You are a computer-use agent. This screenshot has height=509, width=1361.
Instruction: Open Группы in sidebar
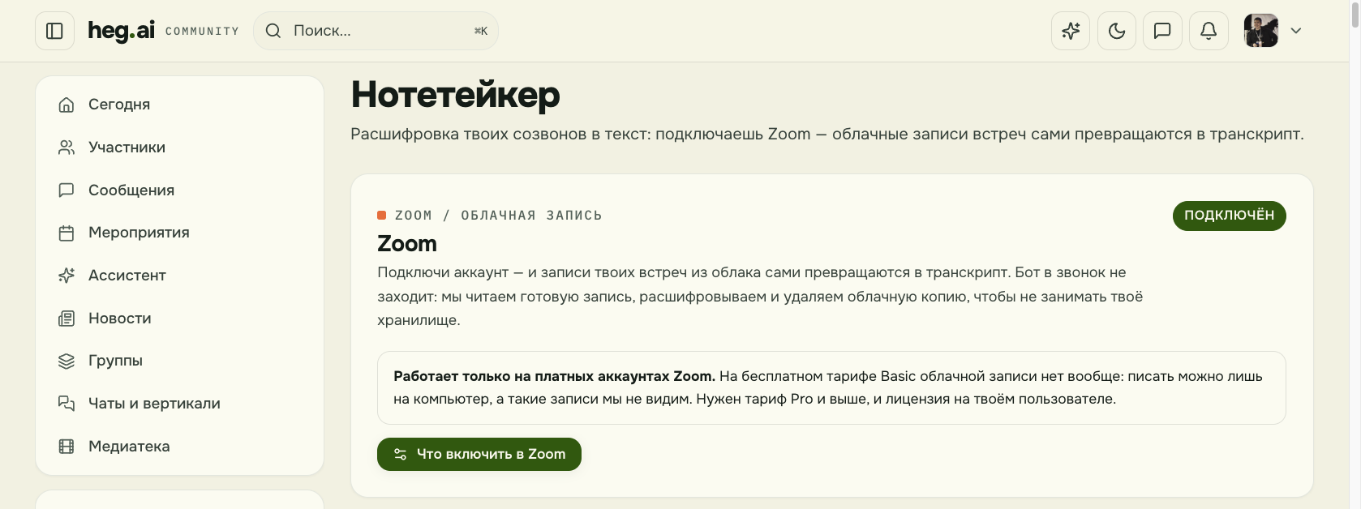180,361
